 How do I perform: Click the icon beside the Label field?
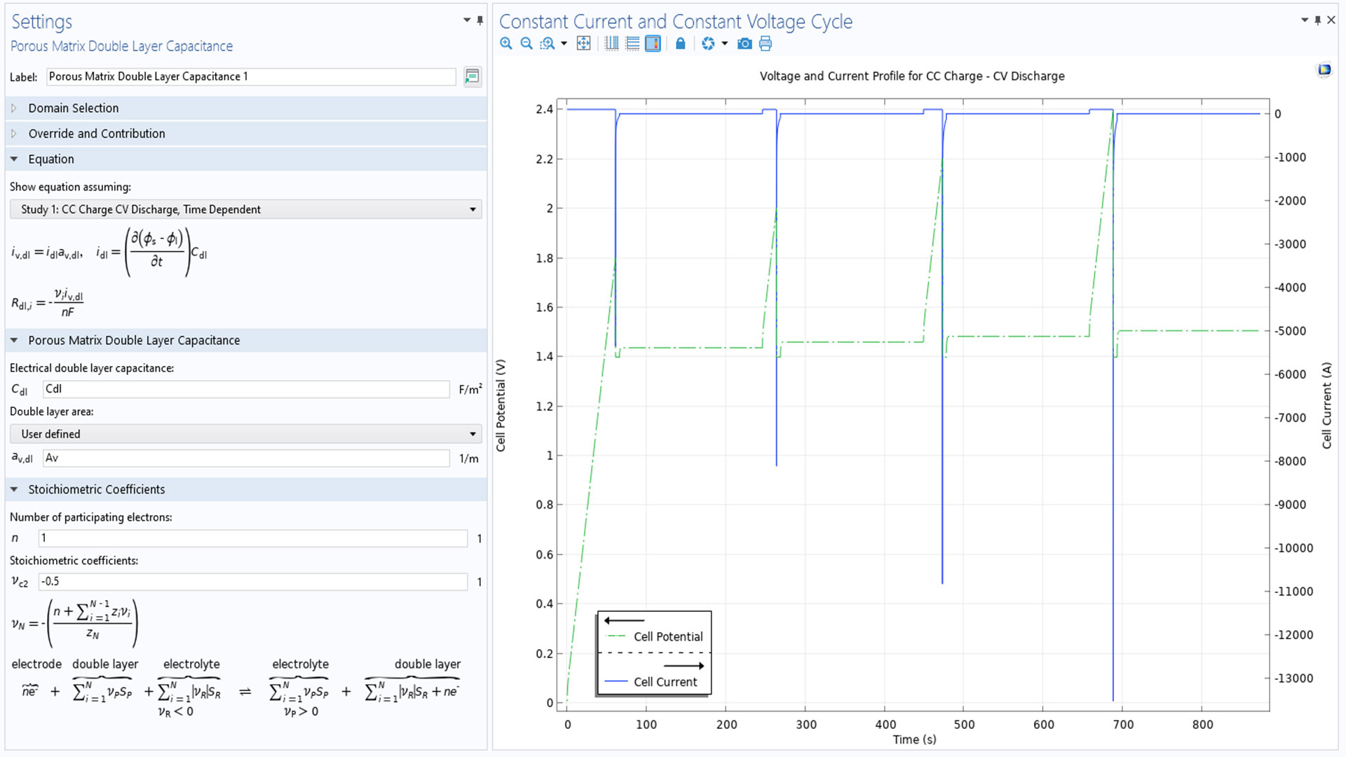[473, 76]
